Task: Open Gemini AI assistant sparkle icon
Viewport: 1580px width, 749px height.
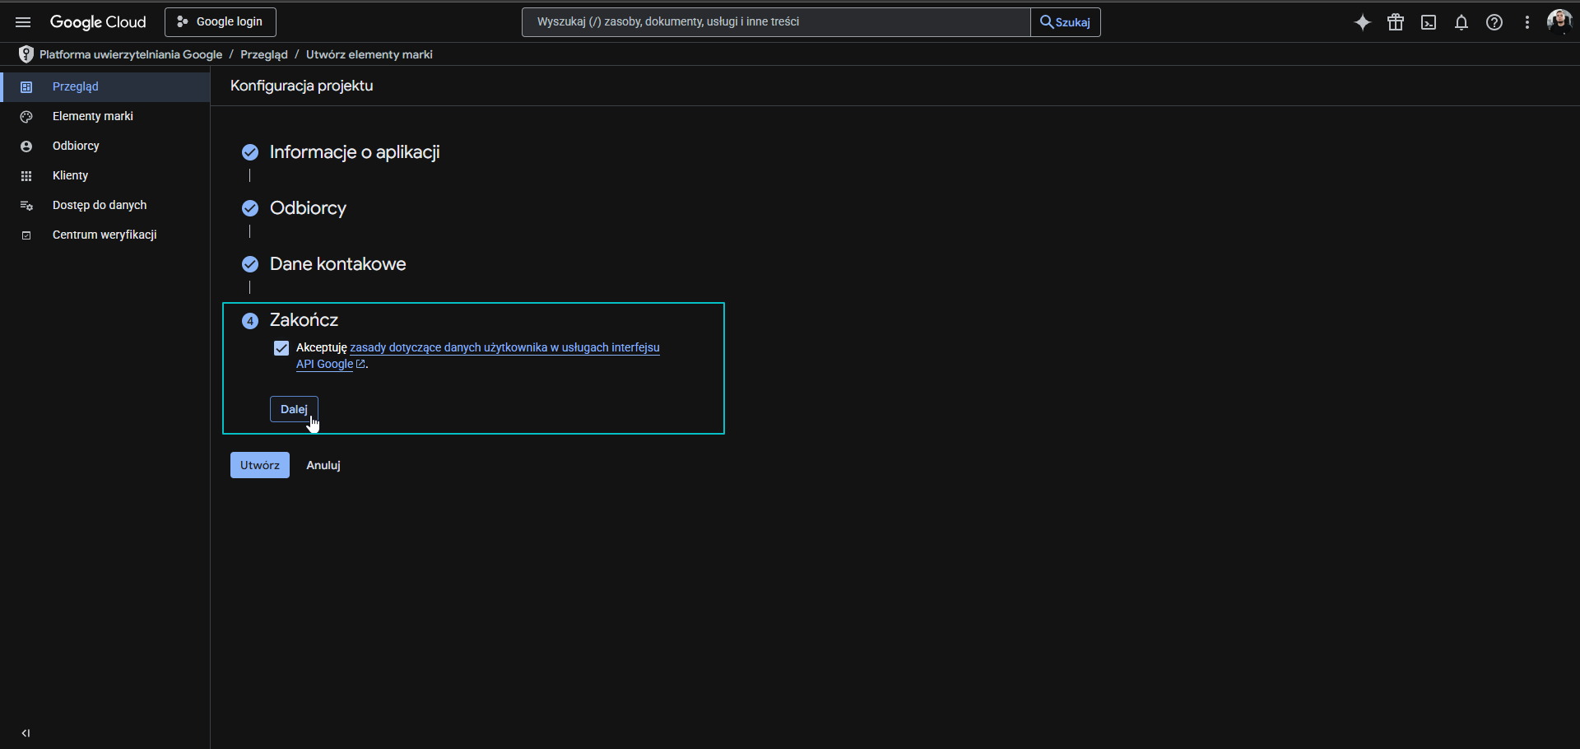Action: point(1363,22)
